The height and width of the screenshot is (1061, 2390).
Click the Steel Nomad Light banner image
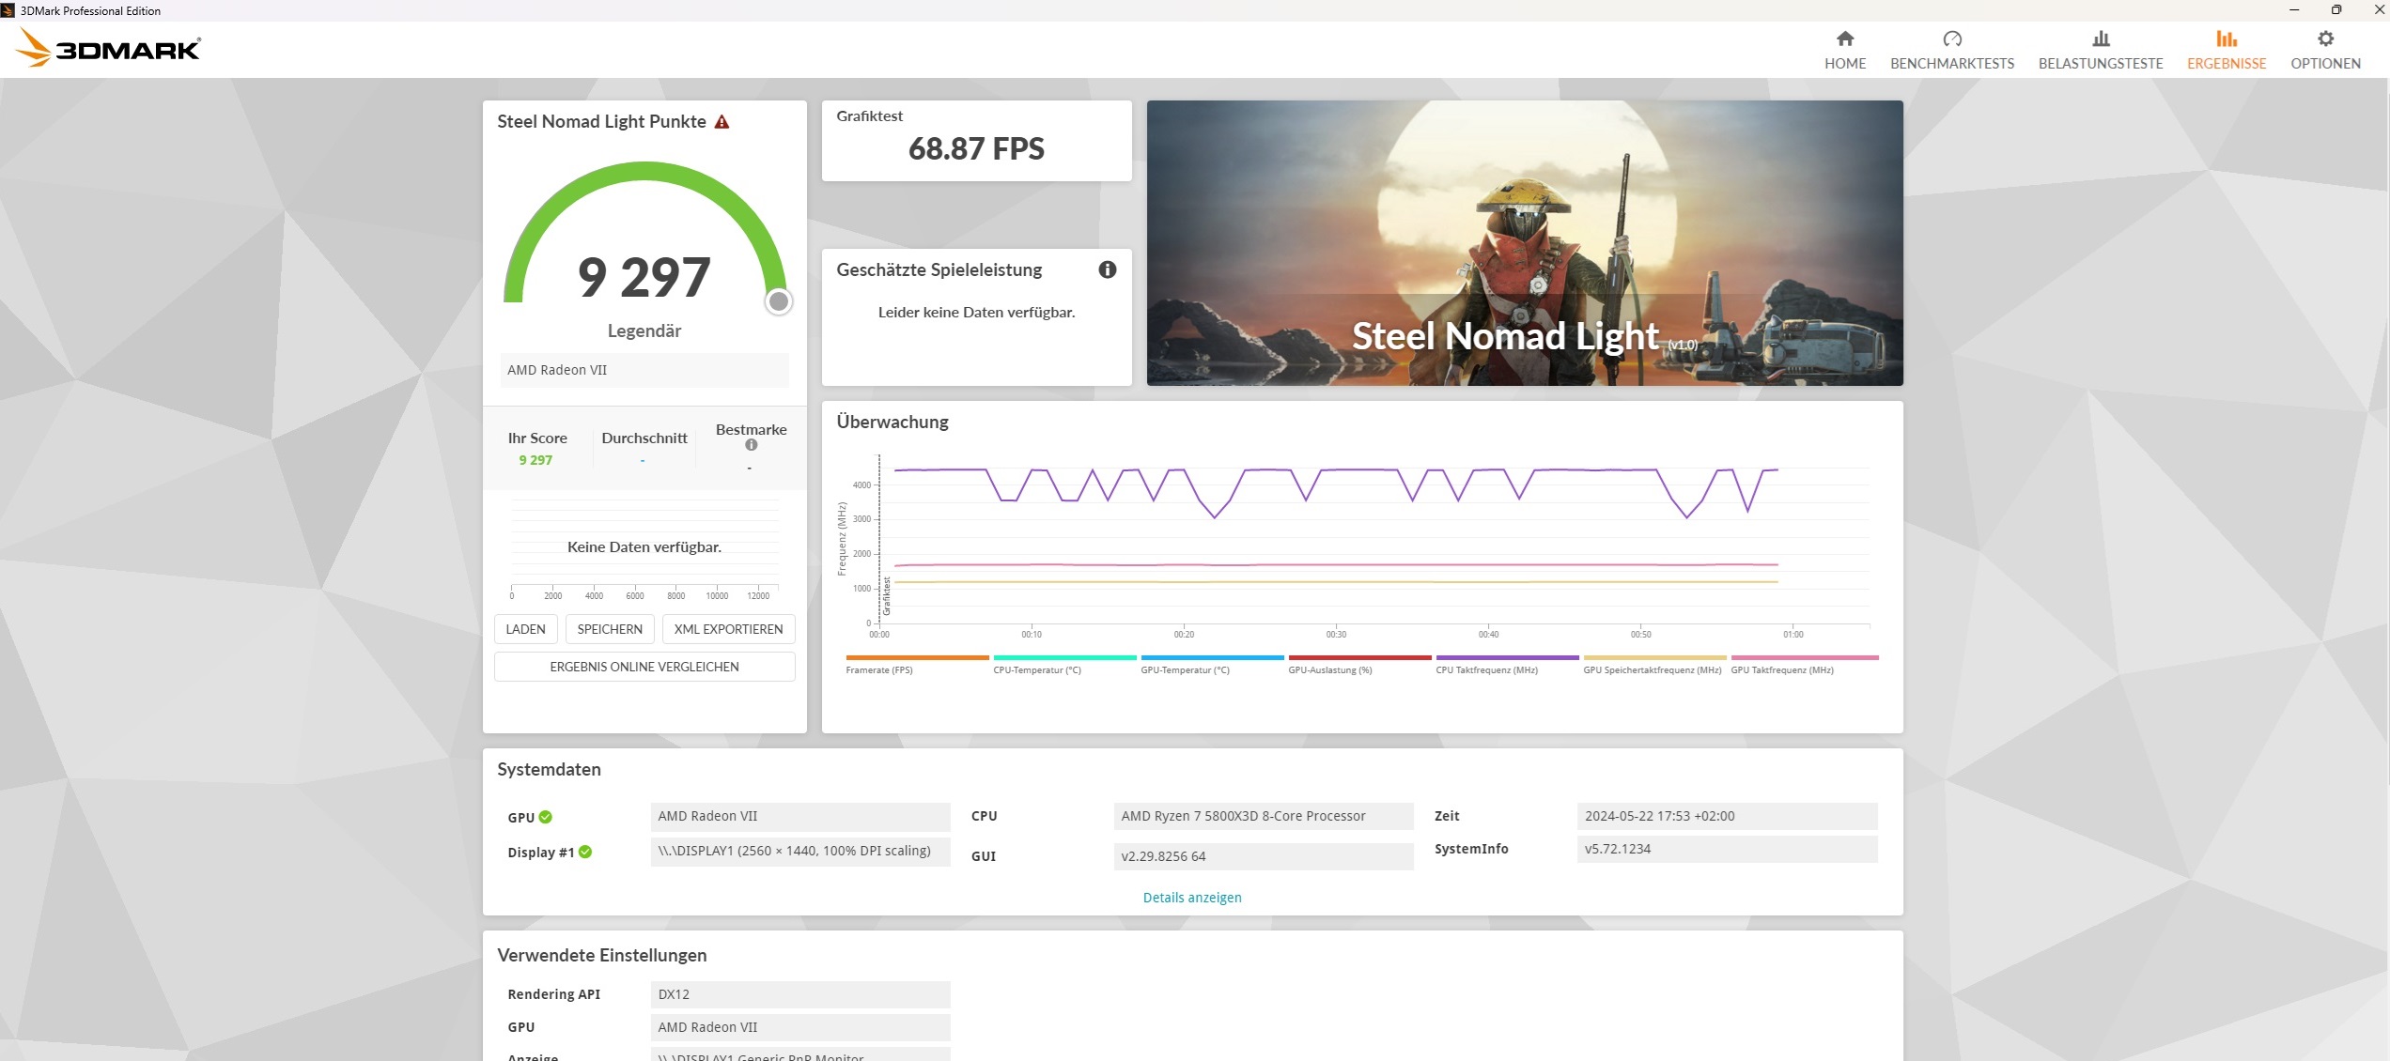pos(1524,243)
